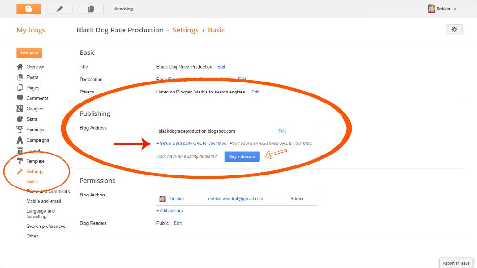Click the Overview home icon
Screen dimensions: 477x268
pos(20,67)
